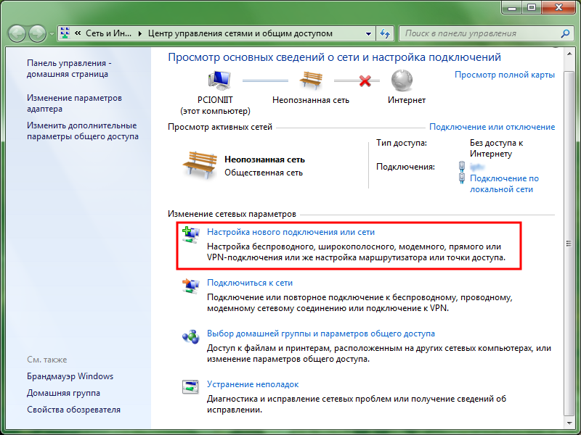Click the blurred connection name link

(x=477, y=167)
